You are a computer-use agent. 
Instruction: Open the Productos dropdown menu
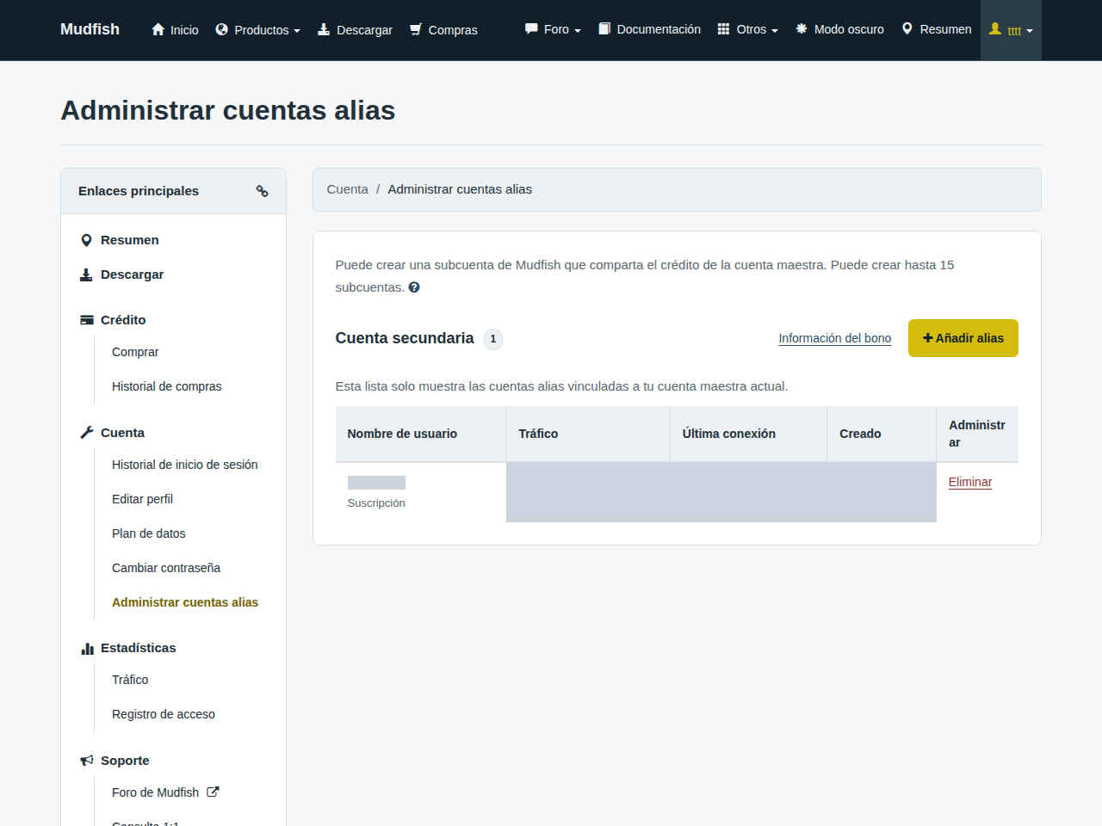click(x=257, y=30)
